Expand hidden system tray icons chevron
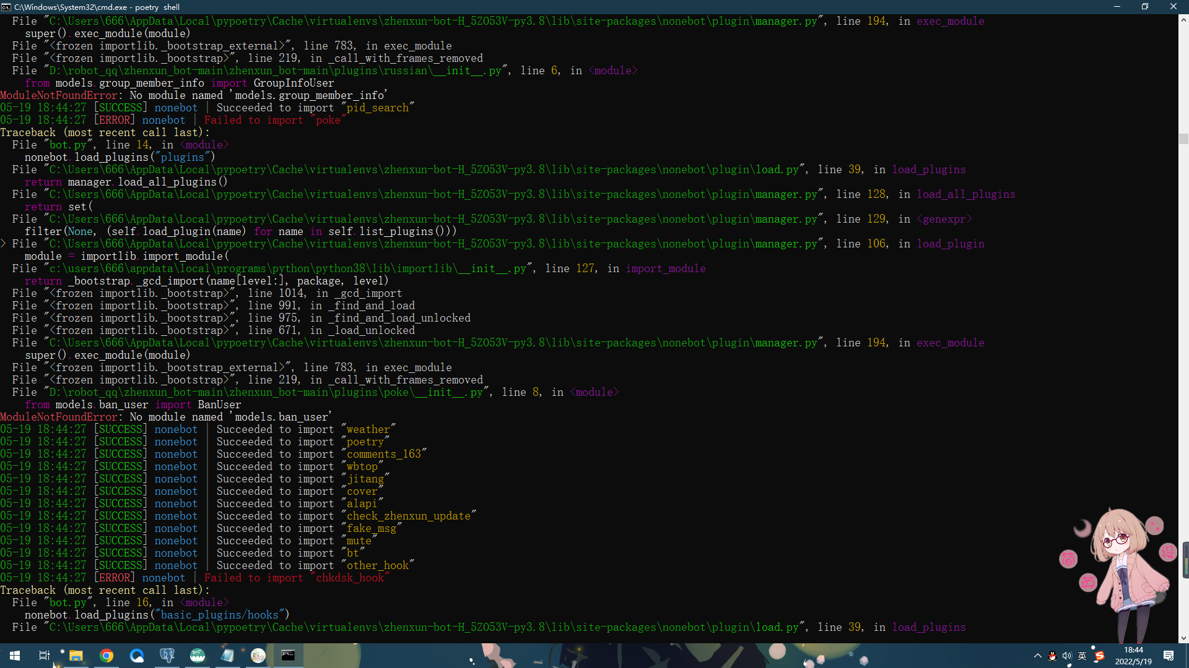This screenshot has height=668, width=1189. [x=1038, y=656]
